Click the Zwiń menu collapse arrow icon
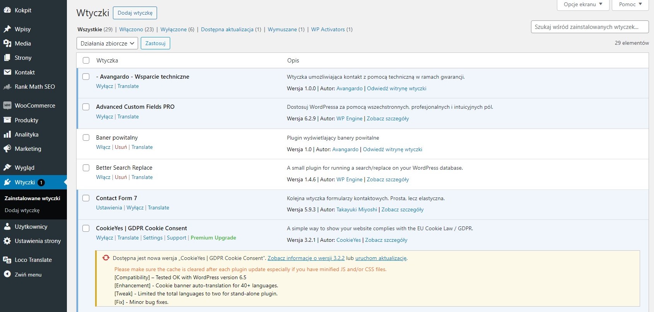The height and width of the screenshot is (312, 654). click(7, 274)
